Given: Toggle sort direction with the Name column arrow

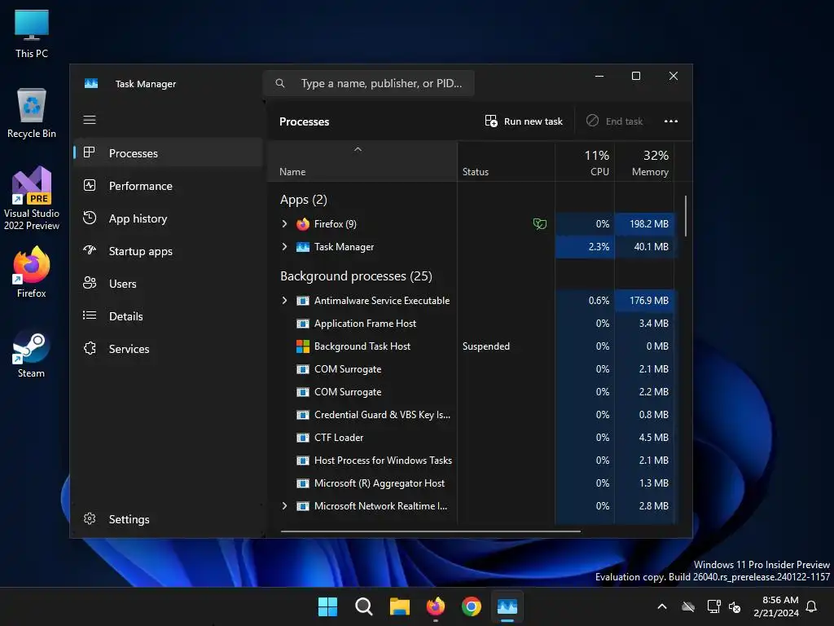Looking at the screenshot, I should [358, 150].
